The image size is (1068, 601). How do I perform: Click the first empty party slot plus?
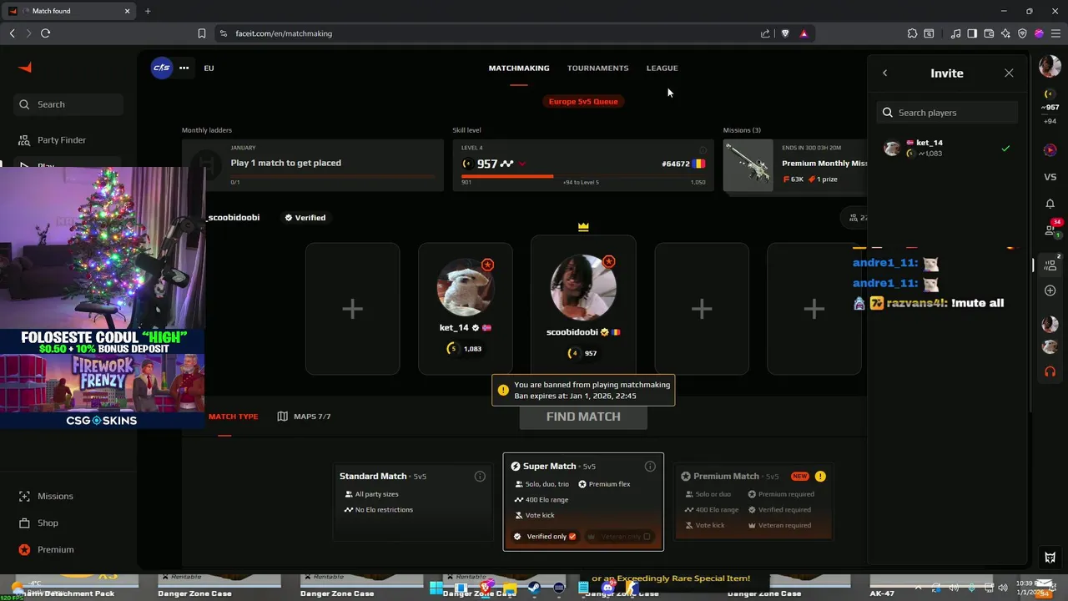pos(352,309)
